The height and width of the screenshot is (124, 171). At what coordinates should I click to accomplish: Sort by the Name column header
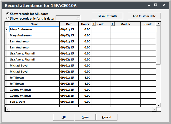point(34,24)
